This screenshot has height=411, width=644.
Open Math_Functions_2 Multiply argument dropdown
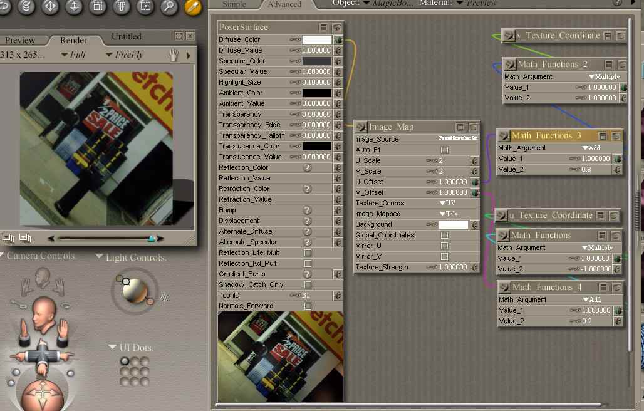point(604,77)
